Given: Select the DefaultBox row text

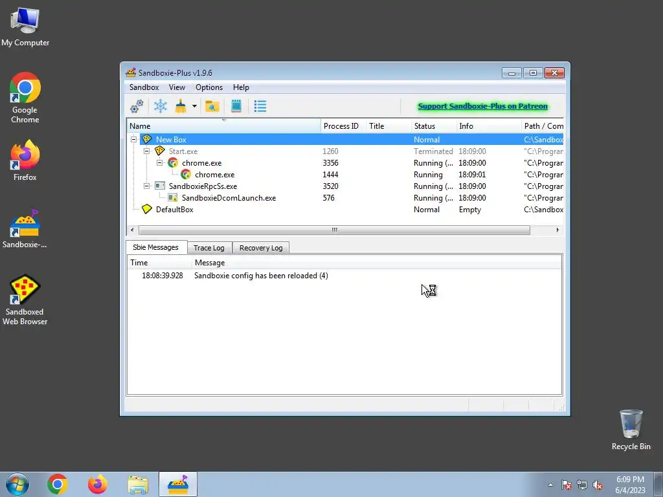Looking at the screenshot, I should [174, 210].
